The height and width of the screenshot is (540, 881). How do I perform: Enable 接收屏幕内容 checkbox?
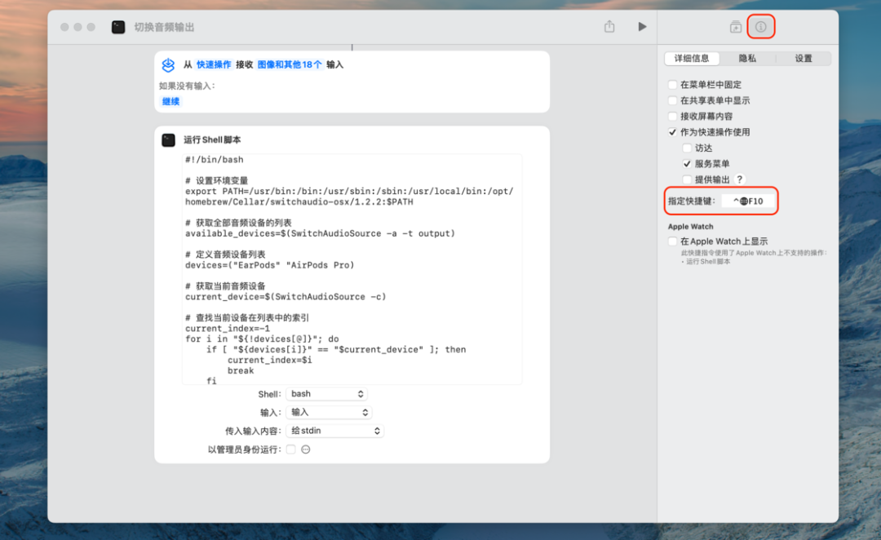[x=672, y=117]
